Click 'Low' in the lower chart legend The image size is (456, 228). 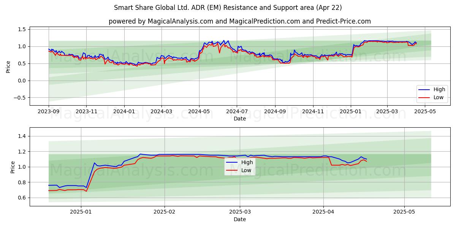pyautogui.click(x=246, y=170)
